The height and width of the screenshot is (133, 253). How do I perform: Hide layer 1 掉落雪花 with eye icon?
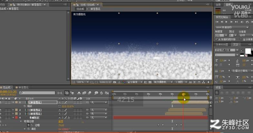(x=1, y=102)
